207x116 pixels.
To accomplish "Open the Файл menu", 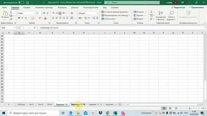I will pos(5,7).
